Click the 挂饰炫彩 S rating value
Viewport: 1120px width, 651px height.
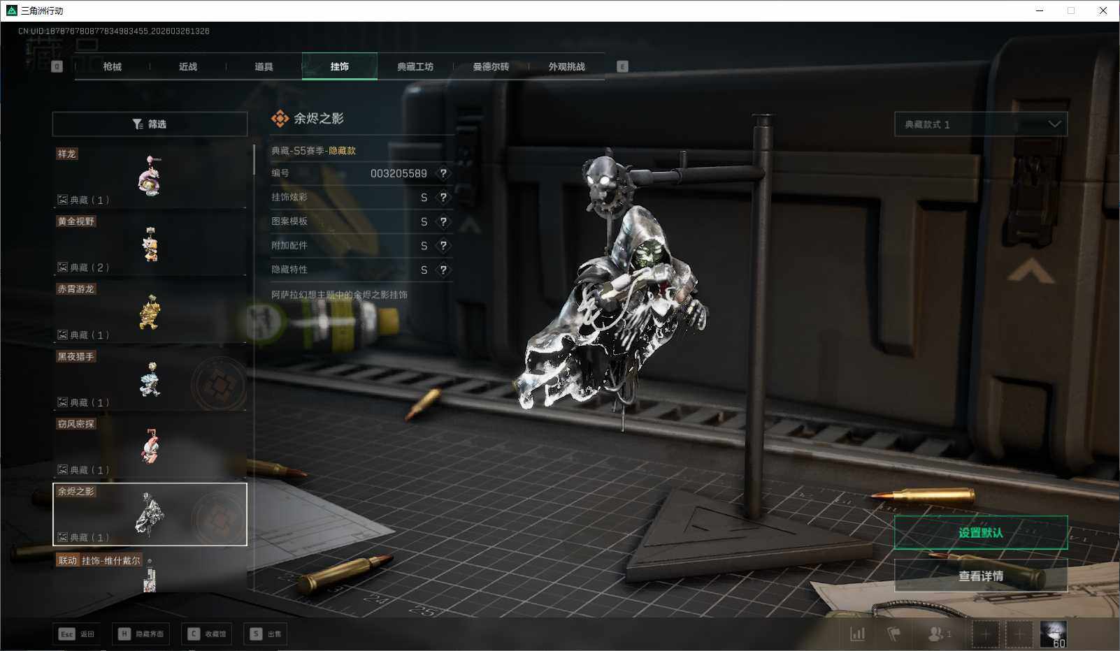pyautogui.click(x=424, y=198)
